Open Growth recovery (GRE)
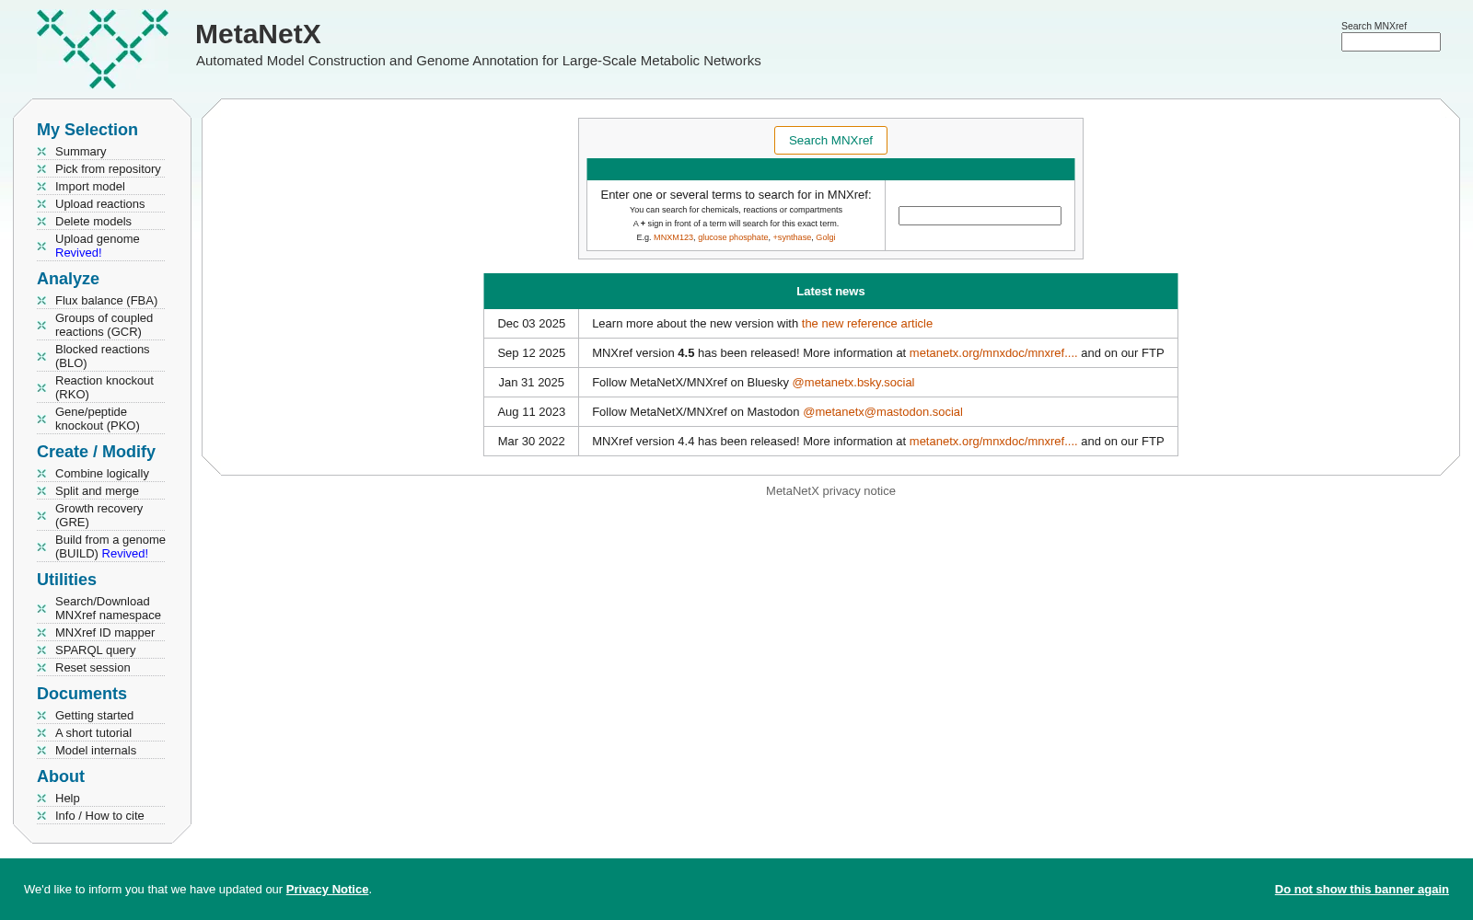 99,515
